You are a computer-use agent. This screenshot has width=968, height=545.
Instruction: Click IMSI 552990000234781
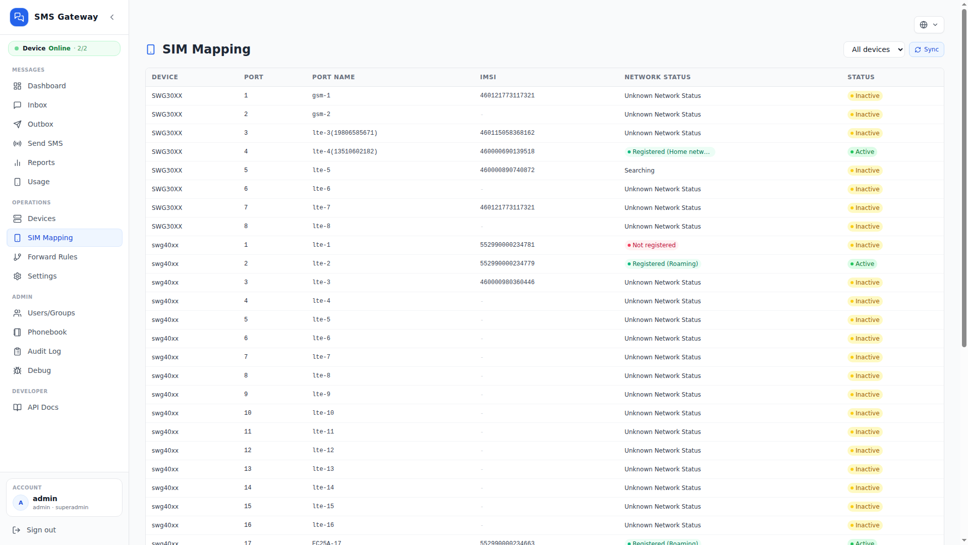[507, 245]
